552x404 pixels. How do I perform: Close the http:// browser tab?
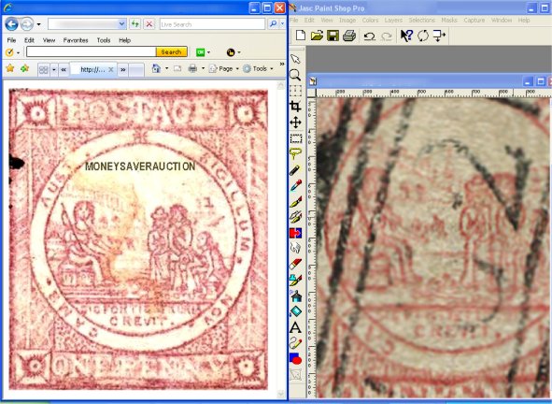point(110,69)
